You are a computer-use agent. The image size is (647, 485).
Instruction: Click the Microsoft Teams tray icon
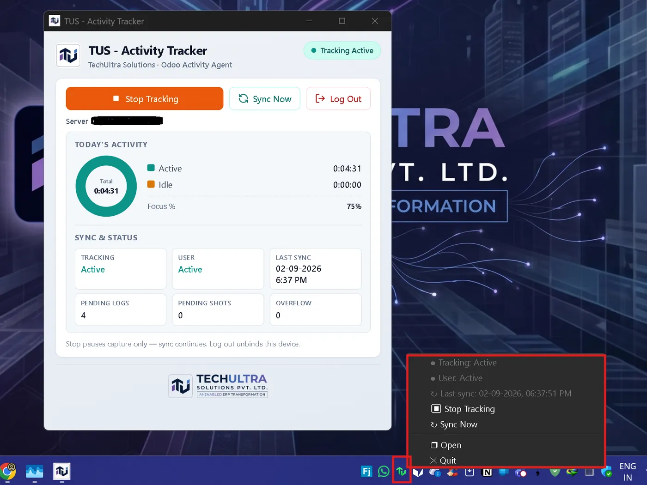(x=521, y=473)
